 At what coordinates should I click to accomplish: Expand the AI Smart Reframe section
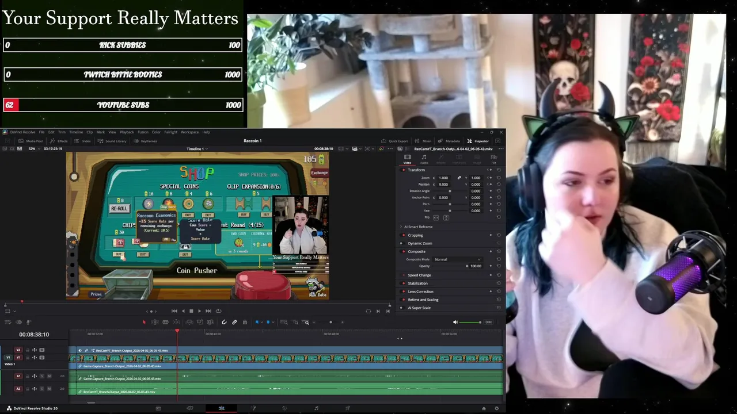tap(401, 227)
